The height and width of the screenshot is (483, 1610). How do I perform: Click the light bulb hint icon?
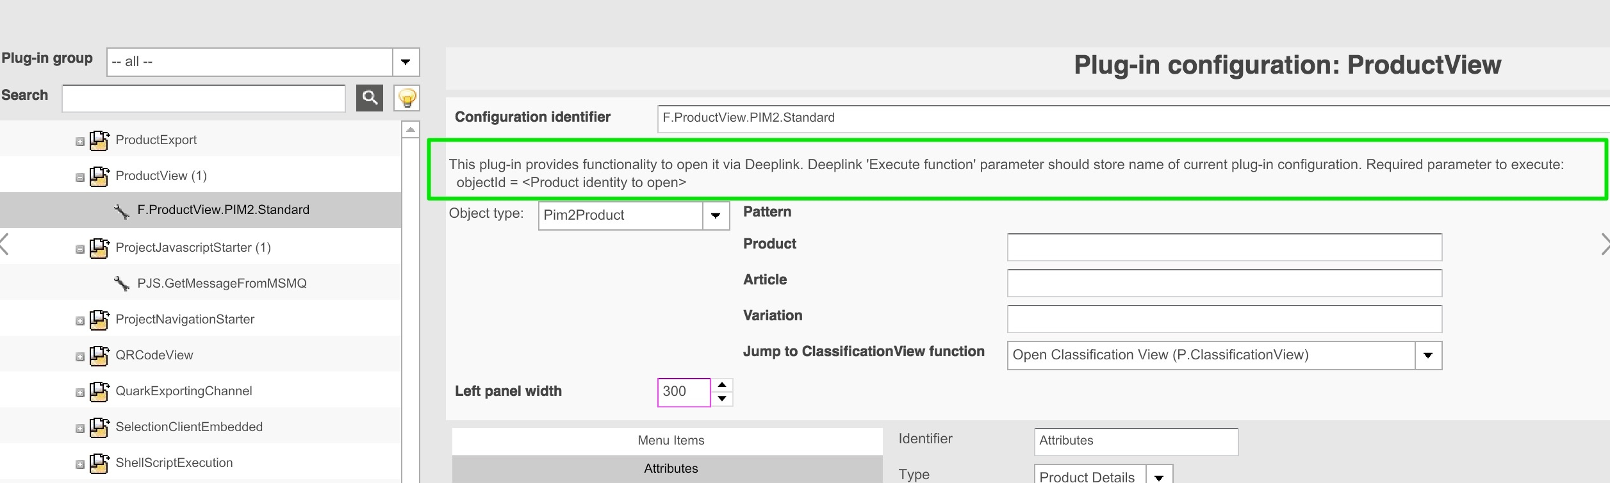tap(407, 97)
